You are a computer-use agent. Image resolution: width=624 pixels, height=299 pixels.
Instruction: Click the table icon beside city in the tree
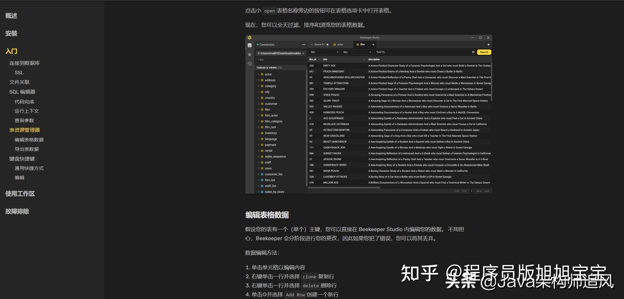pyautogui.click(x=262, y=92)
